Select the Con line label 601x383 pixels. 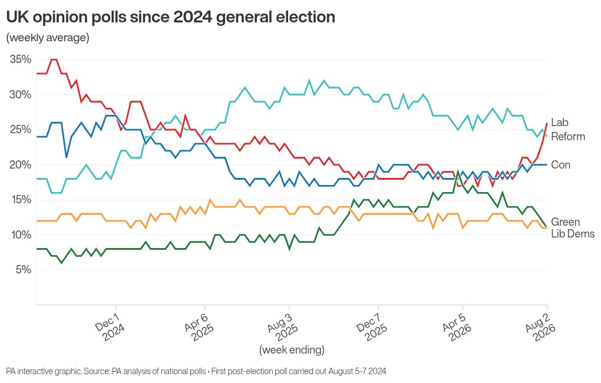point(561,165)
